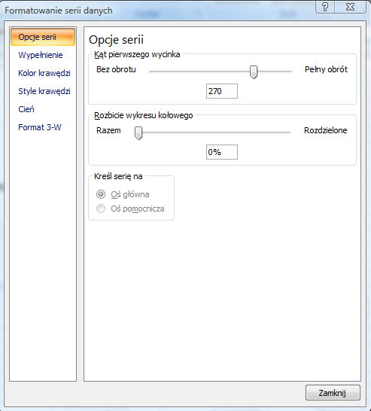This screenshot has width=371, height=411.
Task: Choose the Oś pomocnicza radio button
Action: [x=101, y=209]
